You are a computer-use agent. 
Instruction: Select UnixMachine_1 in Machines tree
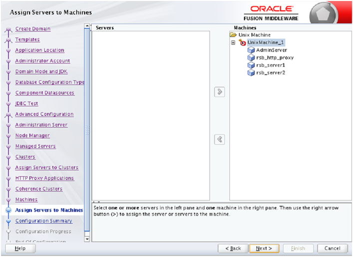point(266,42)
